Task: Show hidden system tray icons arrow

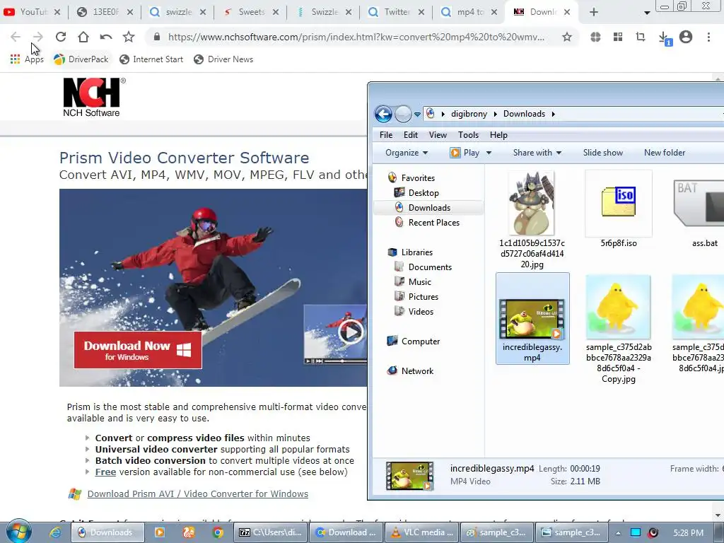Action: 618,533
